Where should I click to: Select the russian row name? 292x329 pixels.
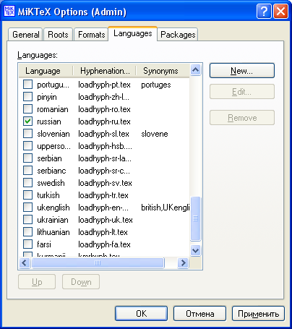pos(49,121)
